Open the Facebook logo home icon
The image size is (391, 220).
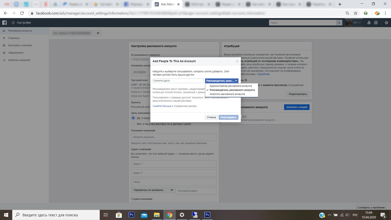pyautogui.click(x=5, y=22)
